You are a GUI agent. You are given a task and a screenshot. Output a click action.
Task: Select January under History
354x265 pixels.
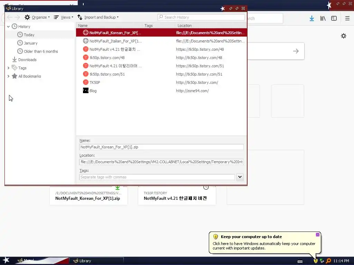click(x=30, y=43)
